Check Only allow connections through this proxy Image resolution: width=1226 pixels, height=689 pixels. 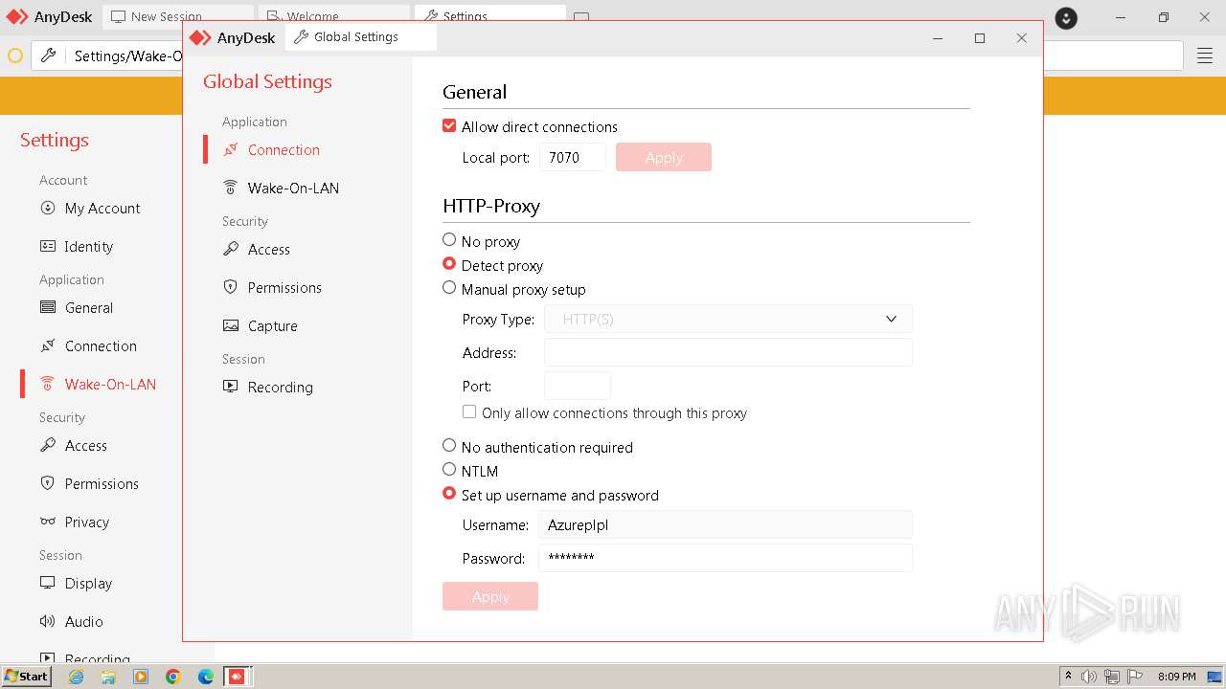469,411
